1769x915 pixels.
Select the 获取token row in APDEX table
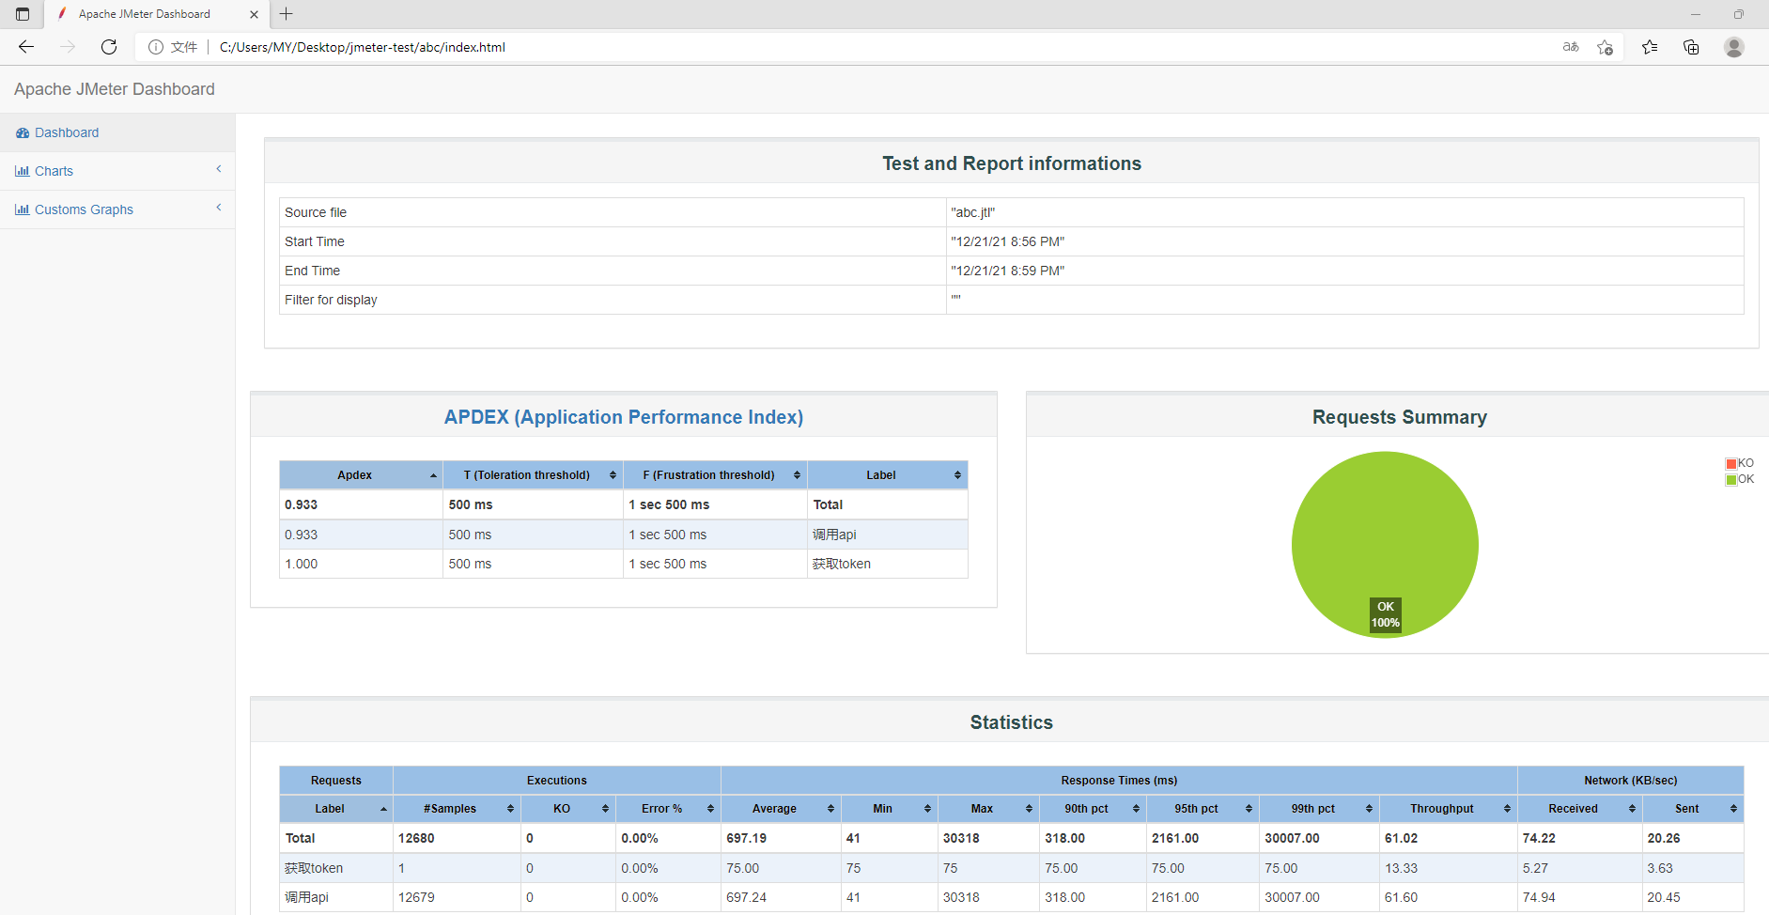(624, 564)
